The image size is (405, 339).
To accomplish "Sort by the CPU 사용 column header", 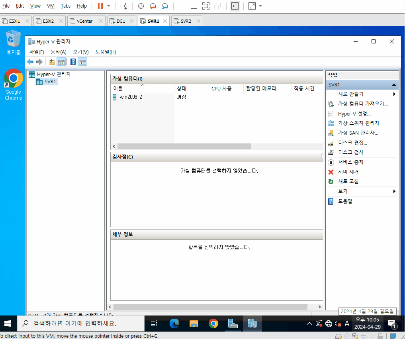I will [226, 88].
